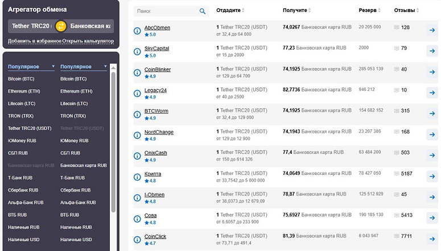Sort by the Отзывы column
The width and height of the screenshot is (441, 251).
click(406, 10)
